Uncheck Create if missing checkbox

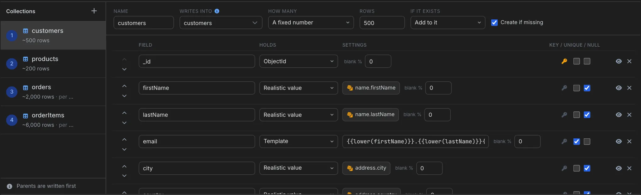tap(494, 23)
